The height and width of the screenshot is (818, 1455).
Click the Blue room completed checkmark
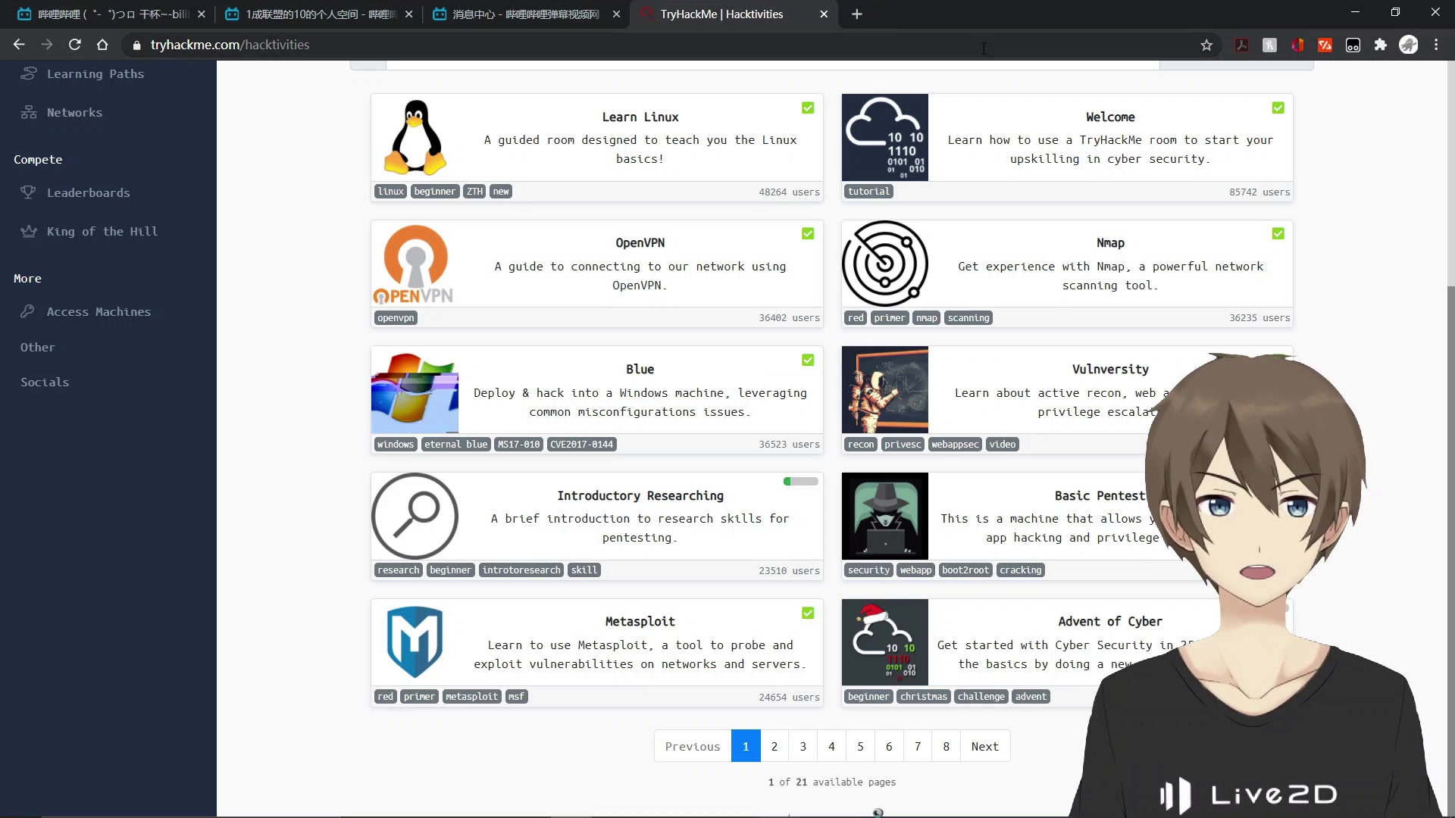808,360
